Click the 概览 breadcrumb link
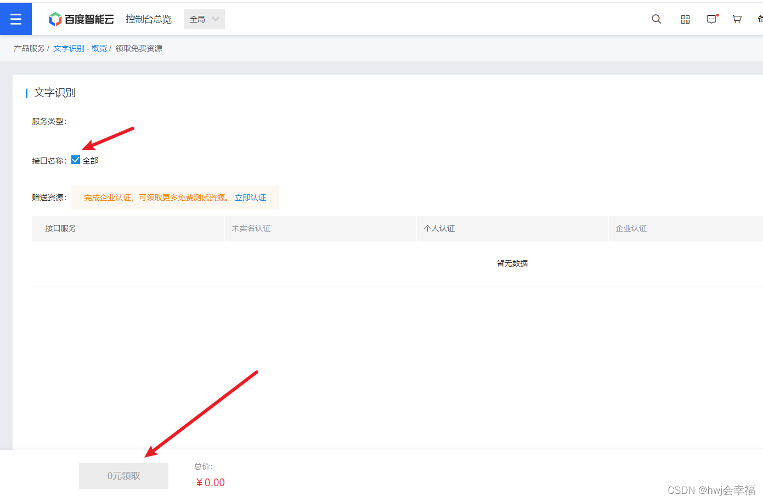 (99, 48)
